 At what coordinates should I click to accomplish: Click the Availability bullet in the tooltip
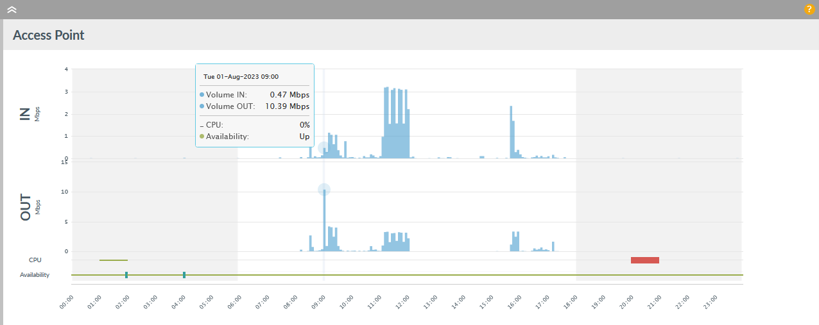(202, 137)
